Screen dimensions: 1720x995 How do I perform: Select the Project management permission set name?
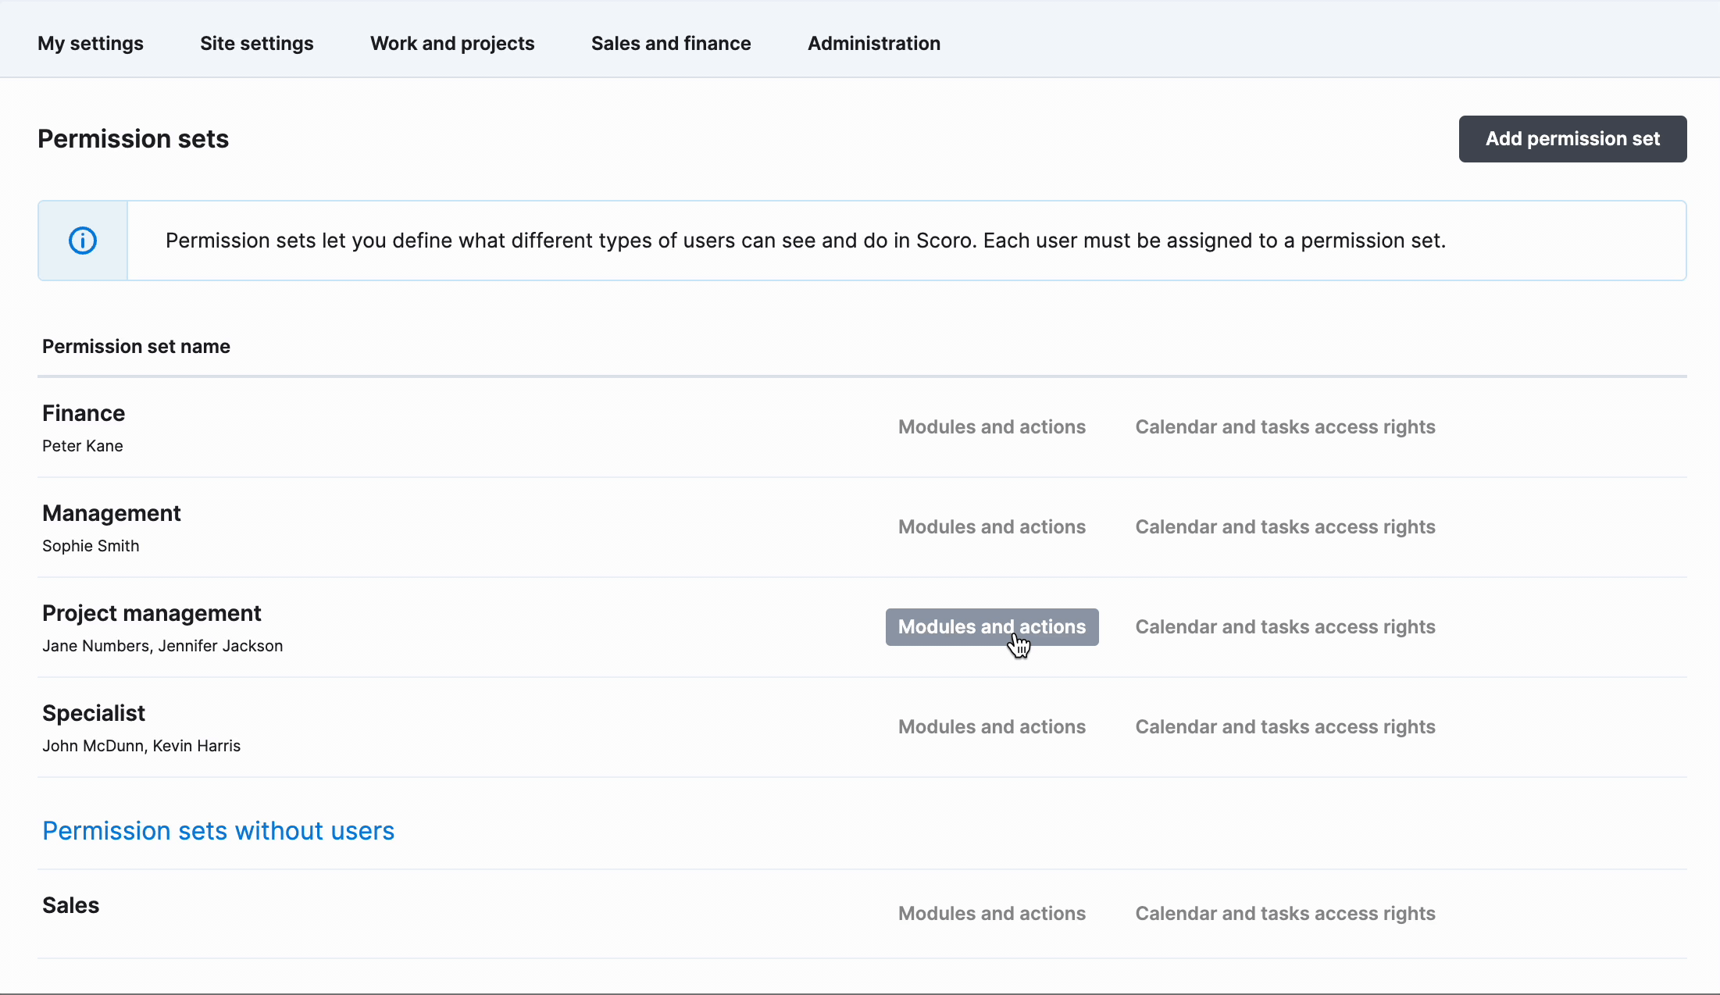click(152, 613)
